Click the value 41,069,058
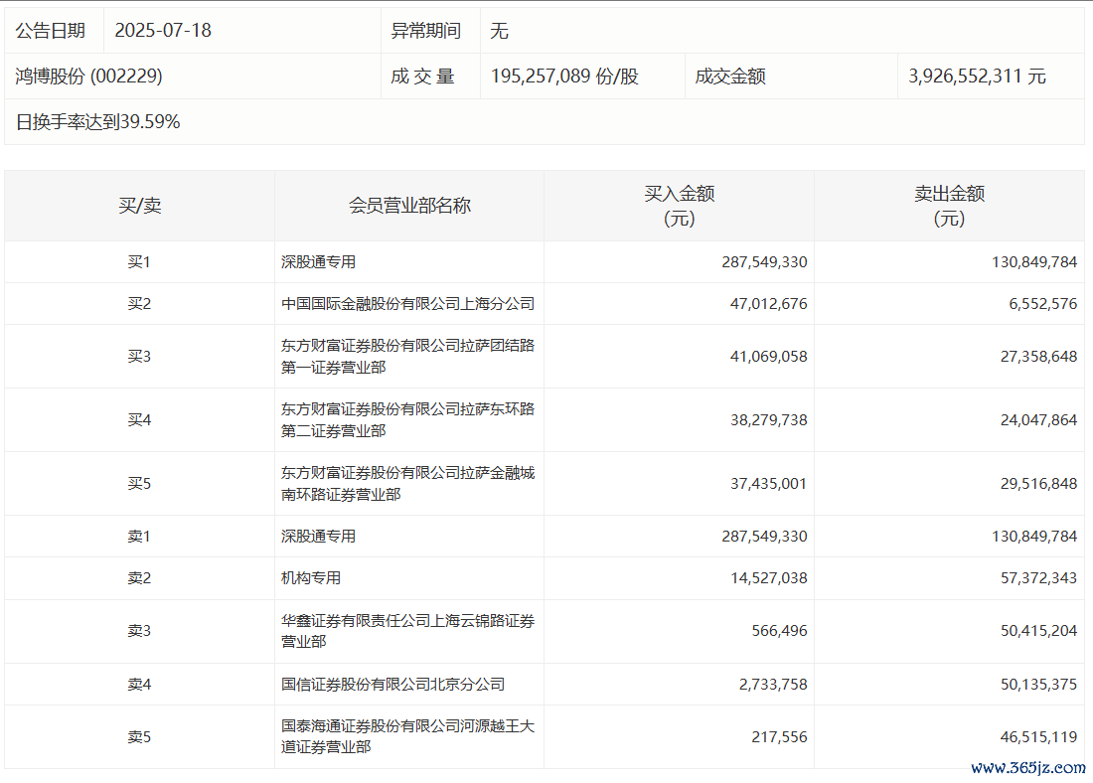Viewport: 1093px width, 783px height. tap(768, 357)
